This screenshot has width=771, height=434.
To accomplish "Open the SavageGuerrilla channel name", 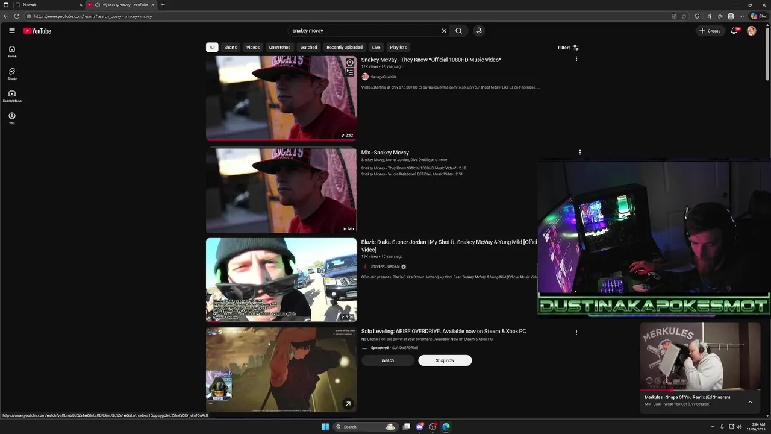I will pyautogui.click(x=384, y=77).
